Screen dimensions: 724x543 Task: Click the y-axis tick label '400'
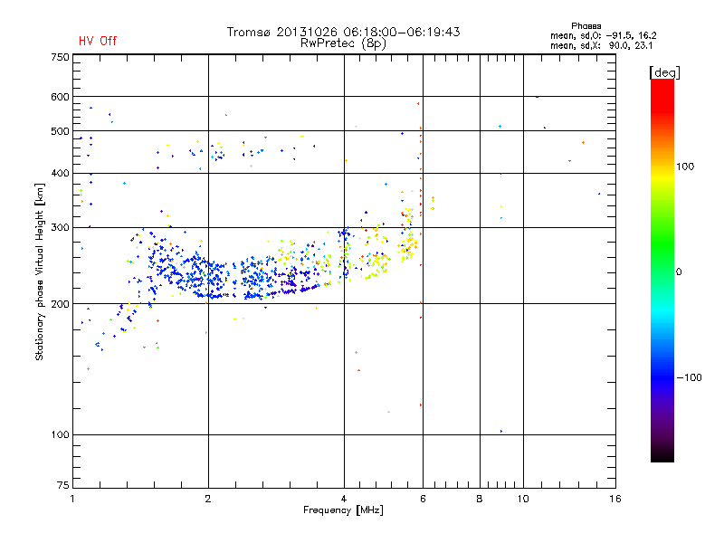(60, 173)
